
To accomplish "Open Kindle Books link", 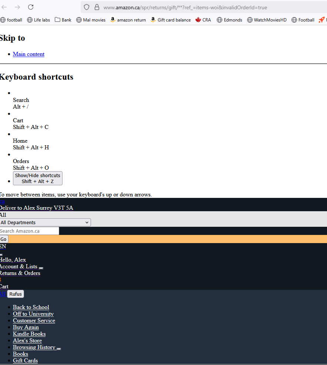I will tap(29, 334).
